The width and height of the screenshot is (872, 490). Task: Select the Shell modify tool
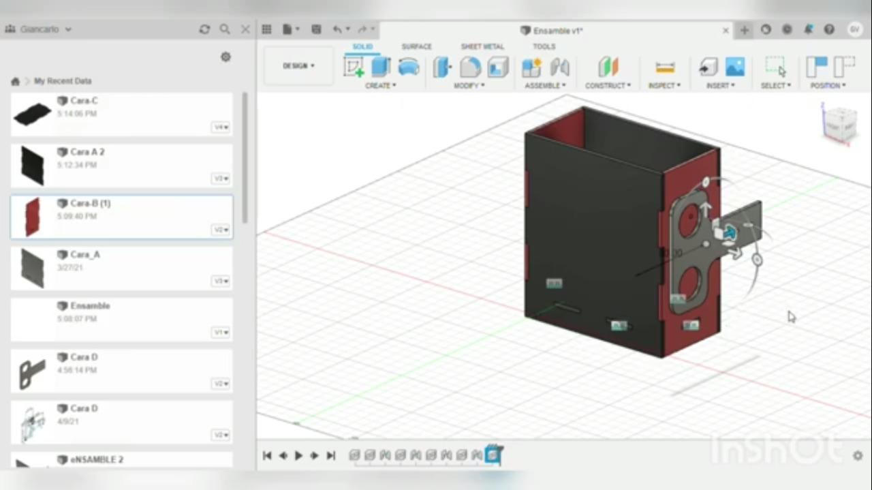[498, 67]
